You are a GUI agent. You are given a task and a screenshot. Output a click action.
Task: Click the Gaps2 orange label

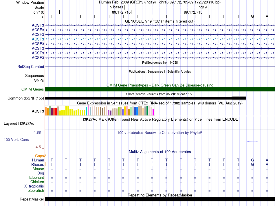click(x=41, y=156)
